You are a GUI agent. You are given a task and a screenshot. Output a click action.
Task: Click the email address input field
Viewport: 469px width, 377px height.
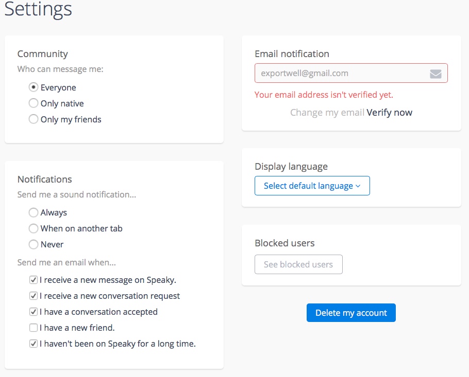tap(340, 74)
